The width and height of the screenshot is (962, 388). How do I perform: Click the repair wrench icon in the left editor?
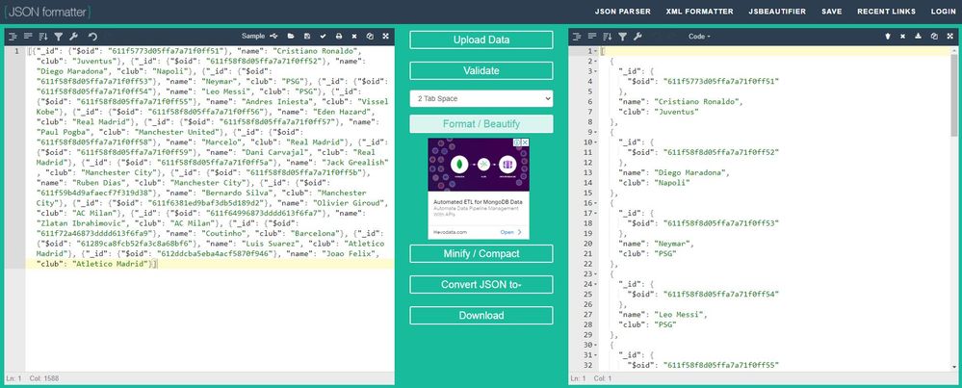[73, 37]
